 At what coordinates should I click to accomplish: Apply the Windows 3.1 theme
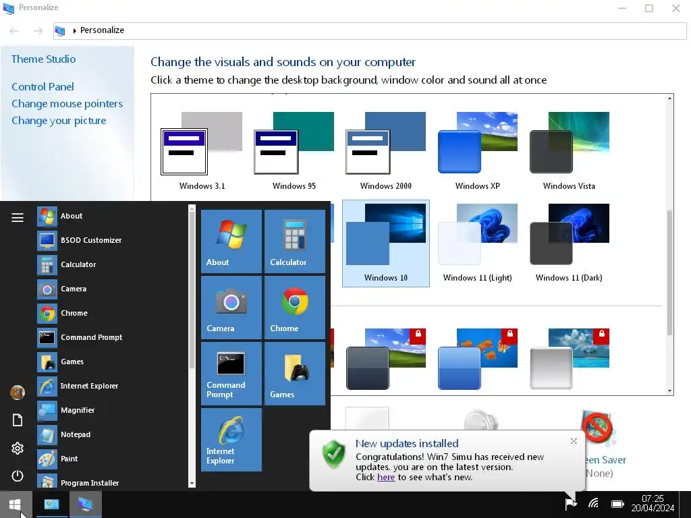[x=202, y=152]
